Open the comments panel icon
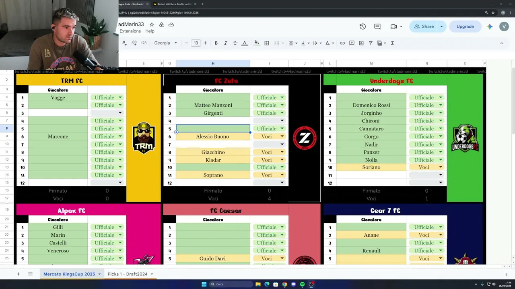Viewport: 515px width, 289px height. click(x=377, y=26)
